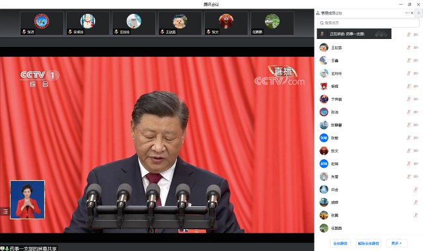The width and height of the screenshot is (423, 251).
Task: Select the snowman avatar video tile
Action: tap(88, 23)
